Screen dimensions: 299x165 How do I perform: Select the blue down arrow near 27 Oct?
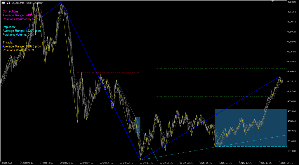(129, 120)
